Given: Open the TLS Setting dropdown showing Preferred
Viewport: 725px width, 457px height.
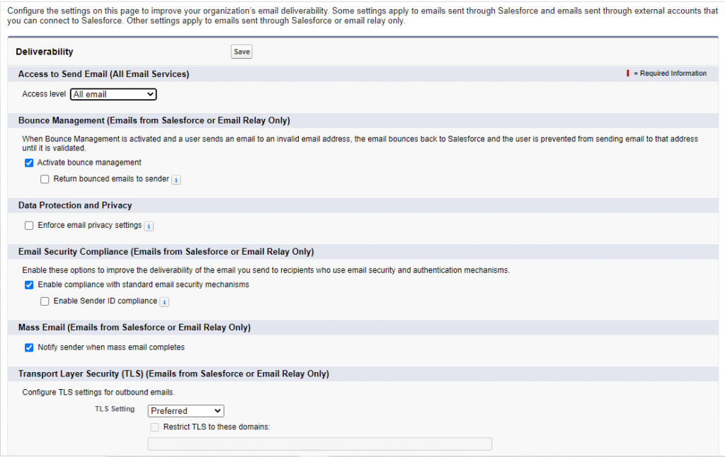Looking at the screenshot, I should click(185, 410).
